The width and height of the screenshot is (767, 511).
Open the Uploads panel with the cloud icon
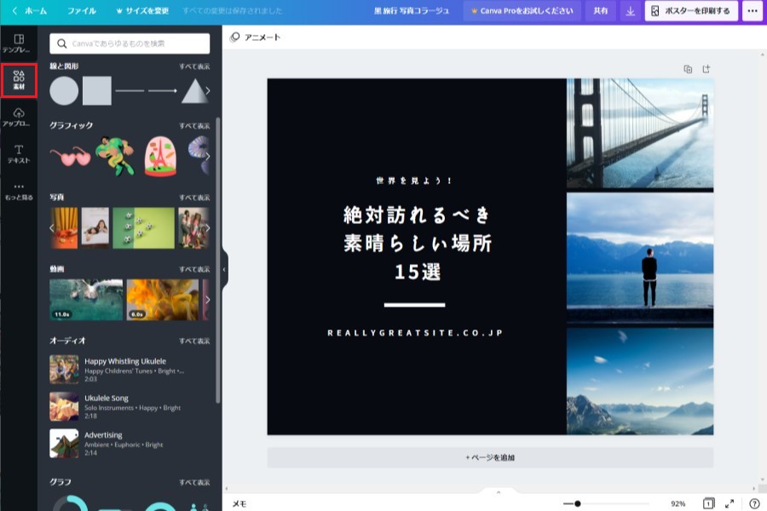(19, 117)
